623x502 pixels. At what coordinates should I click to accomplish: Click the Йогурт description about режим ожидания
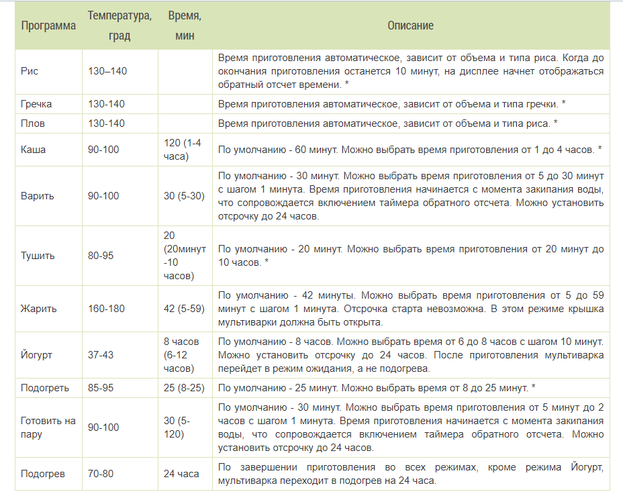coord(411,355)
